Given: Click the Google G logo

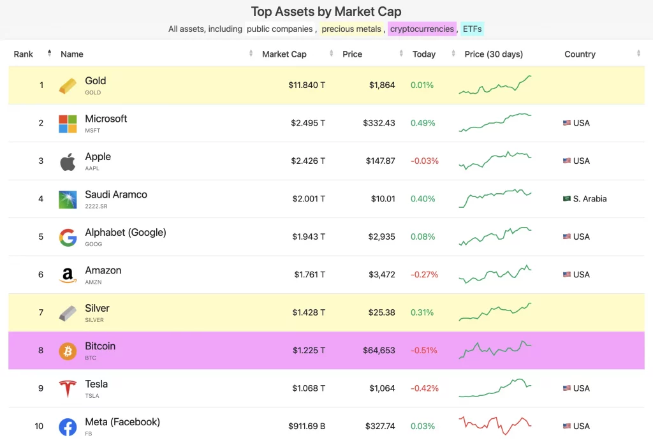Looking at the screenshot, I should [68, 237].
